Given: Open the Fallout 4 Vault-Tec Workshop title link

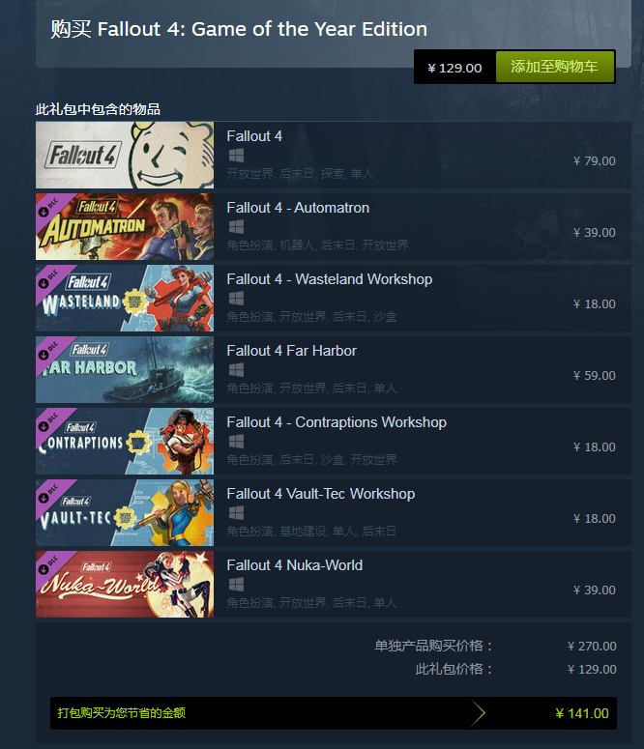Looking at the screenshot, I should click(x=321, y=494).
